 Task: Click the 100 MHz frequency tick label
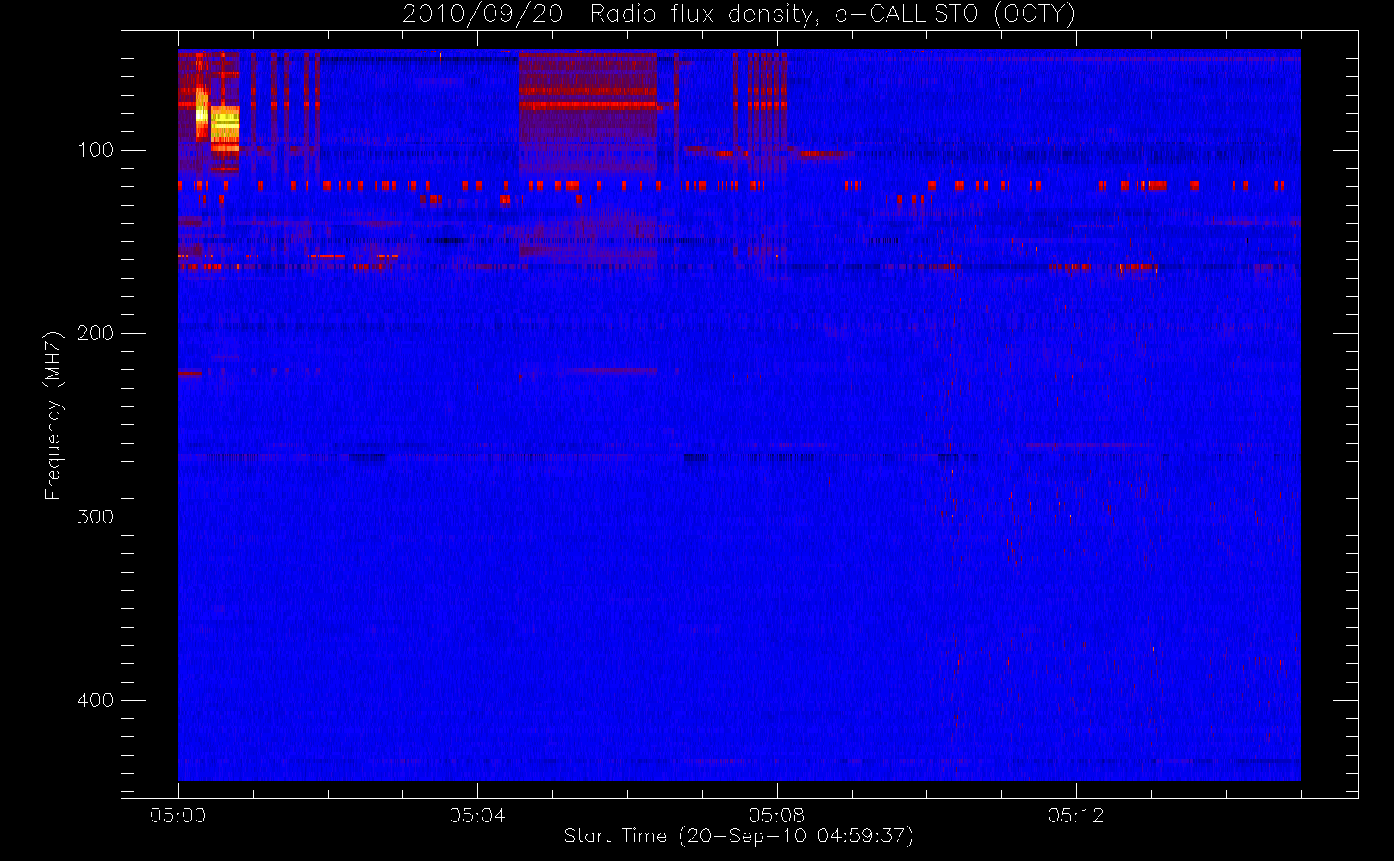[95, 150]
